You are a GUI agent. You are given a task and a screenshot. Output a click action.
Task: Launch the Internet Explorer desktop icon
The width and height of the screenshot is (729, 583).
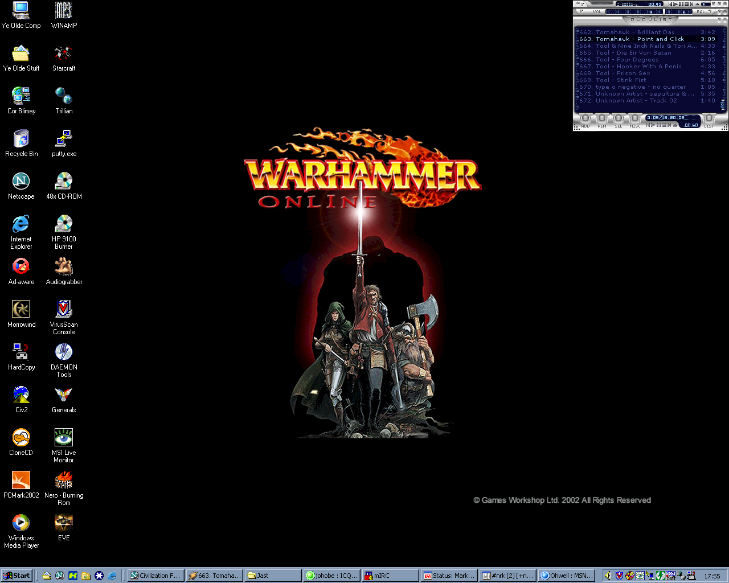[21, 232]
